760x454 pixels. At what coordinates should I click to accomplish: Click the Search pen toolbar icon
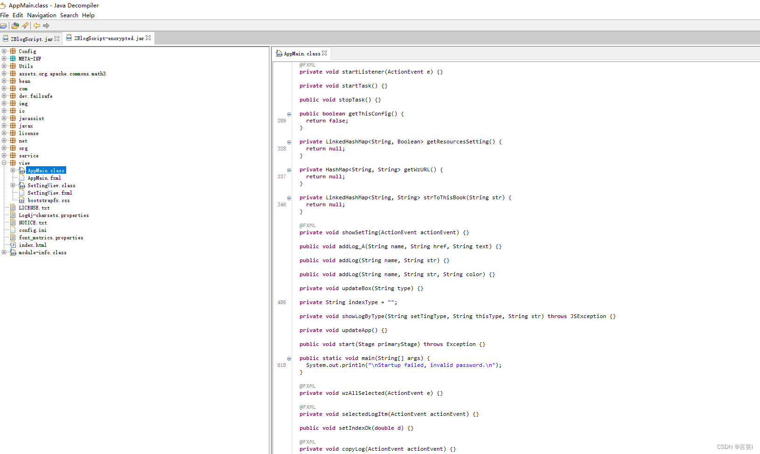(25, 26)
